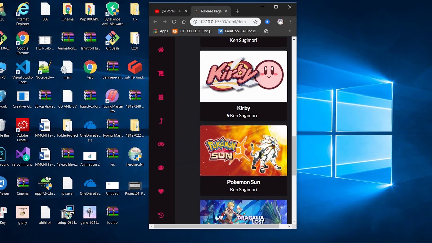Open the PaintTool SAI English bookmark
432x243 pixels.
(238, 31)
